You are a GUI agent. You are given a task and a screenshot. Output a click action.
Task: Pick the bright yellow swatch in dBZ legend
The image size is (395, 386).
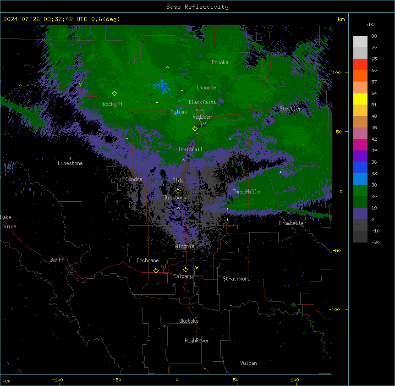(x=360, y=99)
